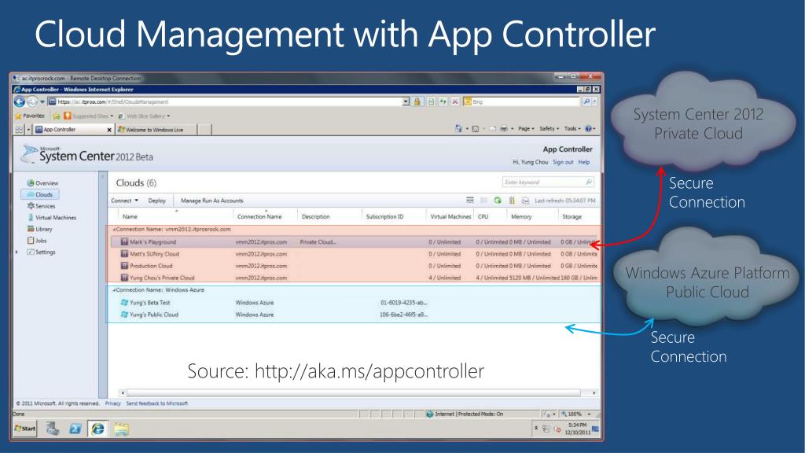805x453 pixels.
Task: Select Clouds in the navigation pane
Action: pos(40,195)
